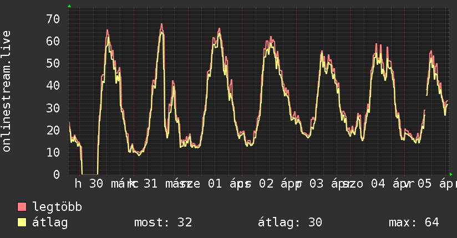Click the y-axis label 20
Viewport: 457px width, 238px height.
coord(53,130)
